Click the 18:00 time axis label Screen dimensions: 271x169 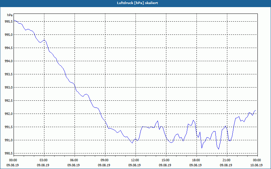click(196, 160)
